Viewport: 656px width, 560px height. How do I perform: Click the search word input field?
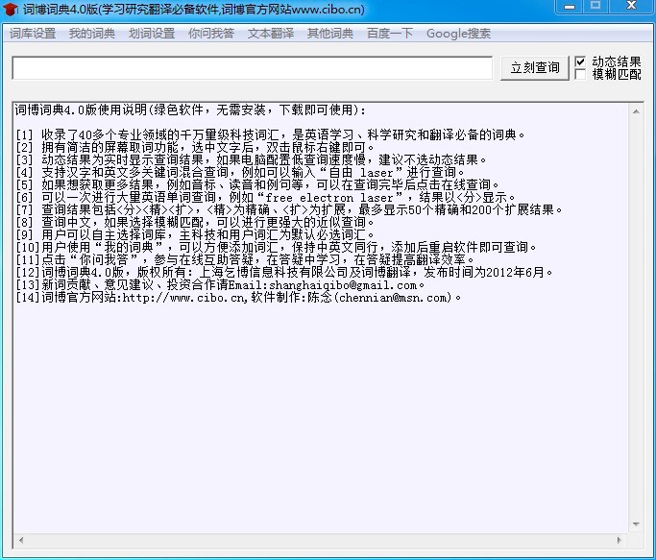point(253,68)
